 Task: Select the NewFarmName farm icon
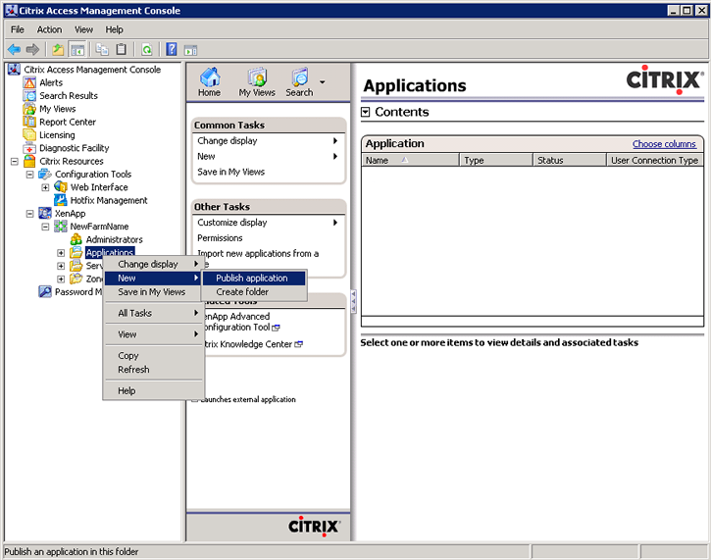pyautogui.click(x=60, y=227)
